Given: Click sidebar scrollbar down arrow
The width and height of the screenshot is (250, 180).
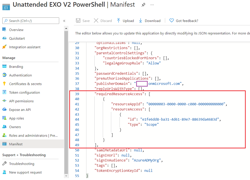Looking at the screenshot, I should (x=66, y=176).
